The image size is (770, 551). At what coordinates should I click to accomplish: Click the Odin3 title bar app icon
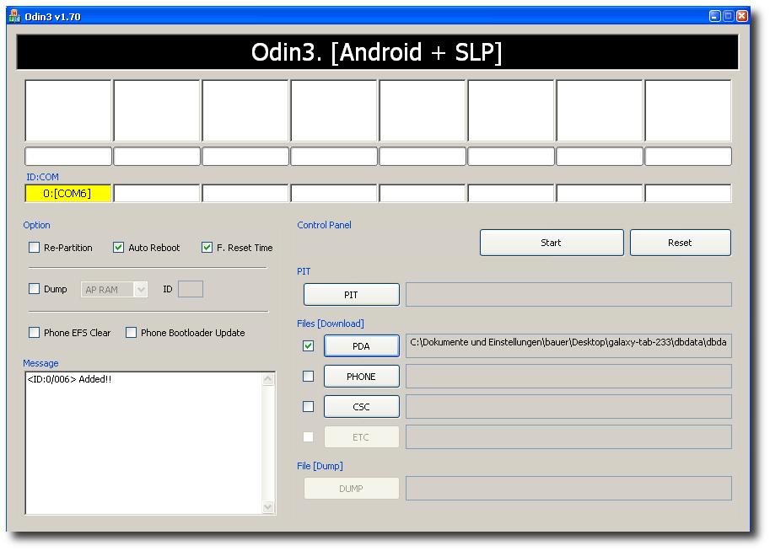click(14, 16)
